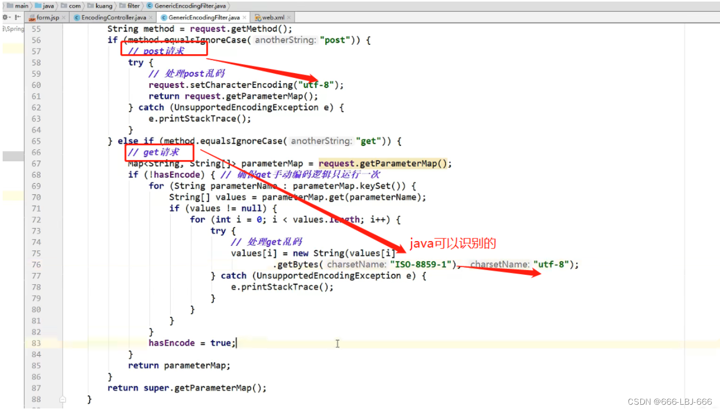Screen dimensions: 720x410
Task: Click 'request.setCharacterEncoding' on line 60
Action: tap(221, 85)
